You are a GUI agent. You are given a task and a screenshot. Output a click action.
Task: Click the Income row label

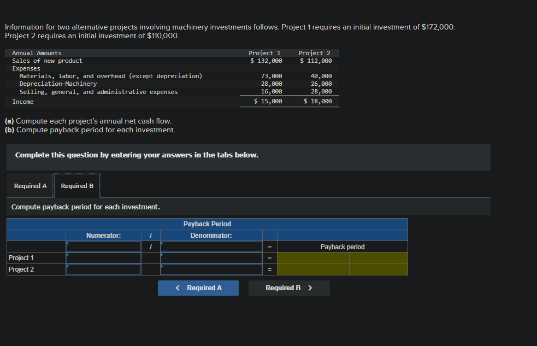[22, 102]
